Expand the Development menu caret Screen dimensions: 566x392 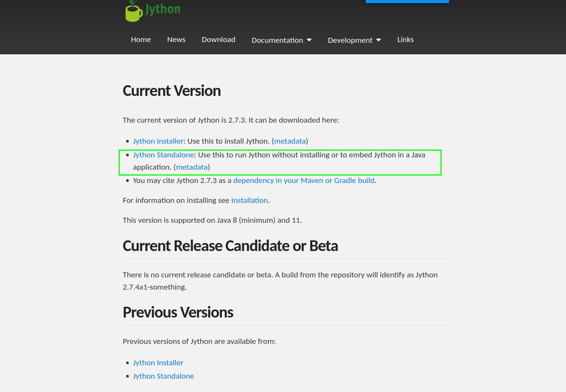(x=378, y=40)
